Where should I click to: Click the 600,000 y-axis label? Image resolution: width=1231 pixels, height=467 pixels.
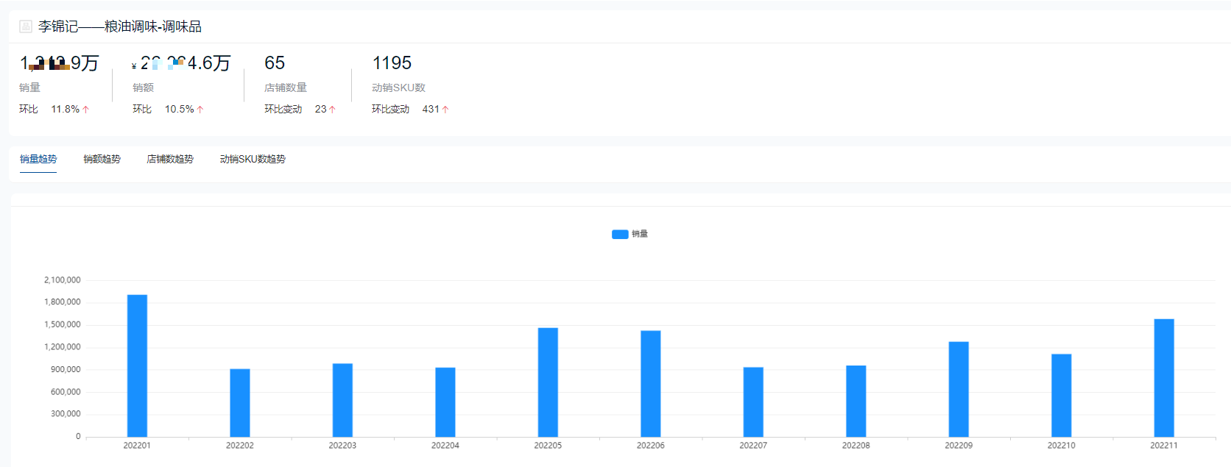(66, 392)
